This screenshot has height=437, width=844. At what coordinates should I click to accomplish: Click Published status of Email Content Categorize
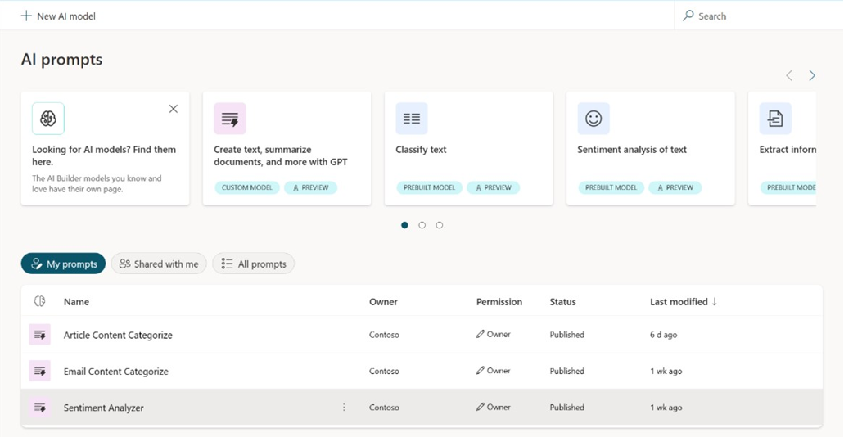(566, 372)
